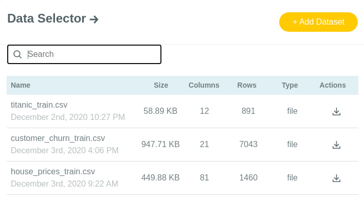This screenshot has width=364, height=203.
Task: Click December 2nd, 2020 10:27 PM timestamp
Action: (68, 117)
